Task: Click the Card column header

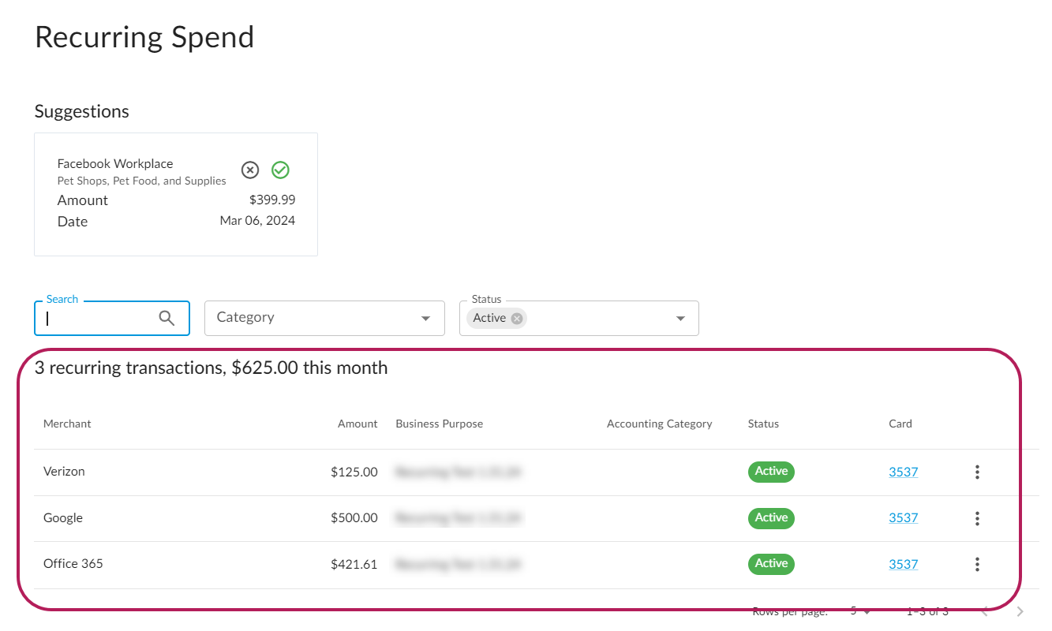Action: pos(900,424)
